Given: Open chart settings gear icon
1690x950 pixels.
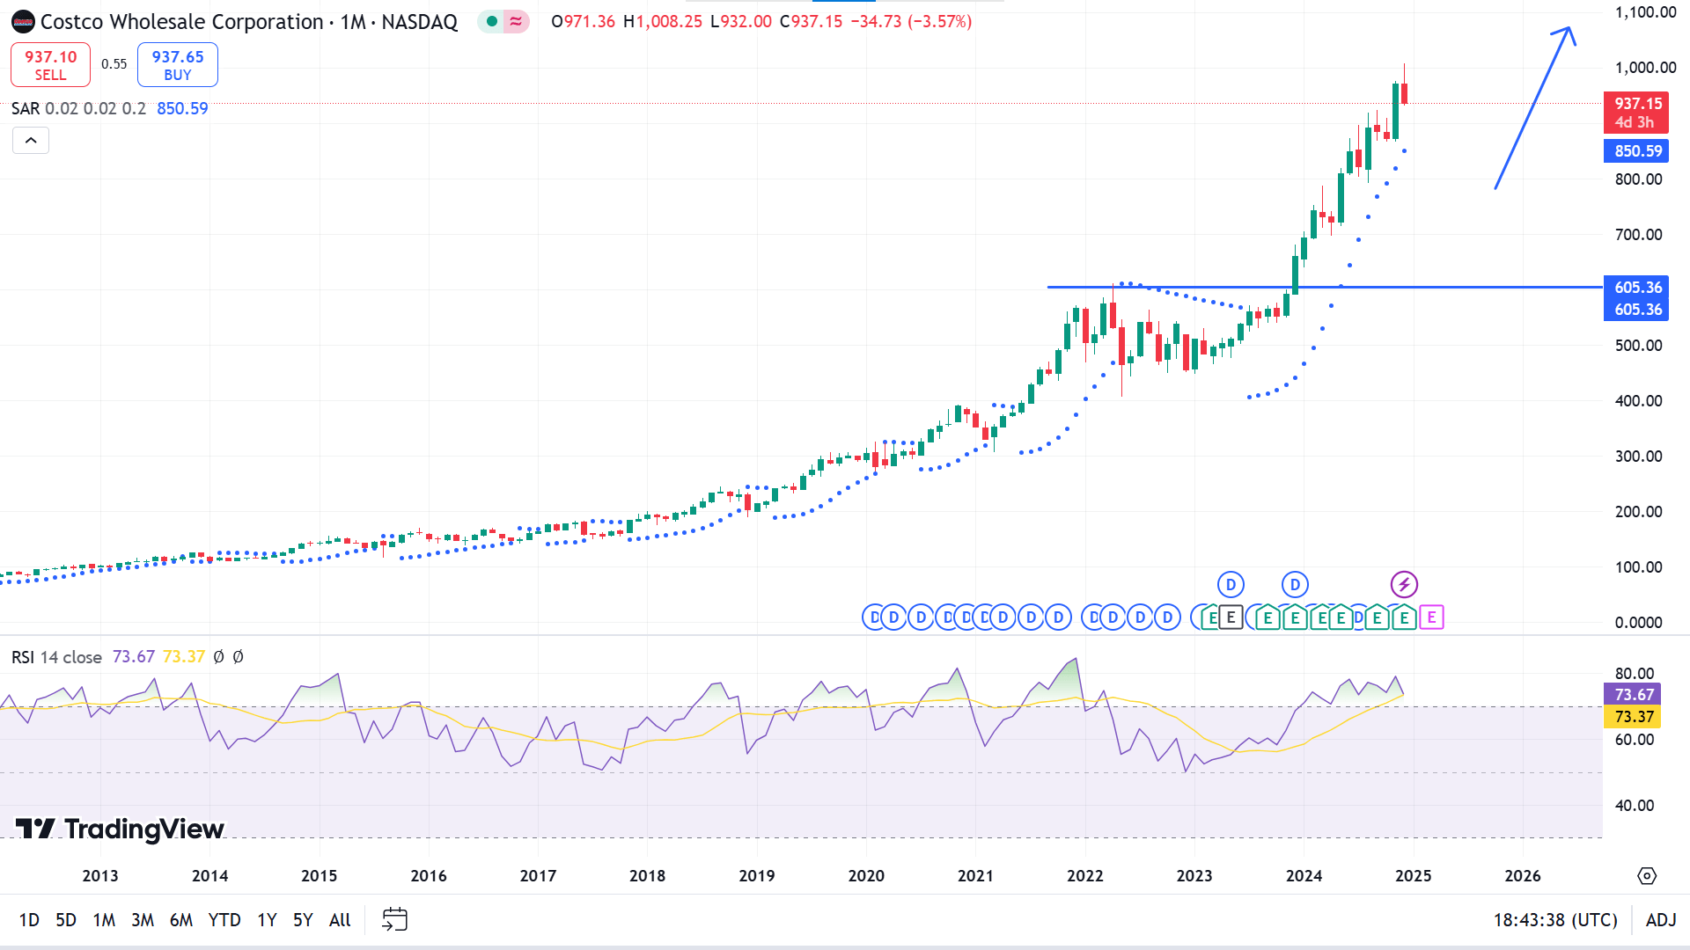Looking at the screenshot, I should (x=1647, y=876).
